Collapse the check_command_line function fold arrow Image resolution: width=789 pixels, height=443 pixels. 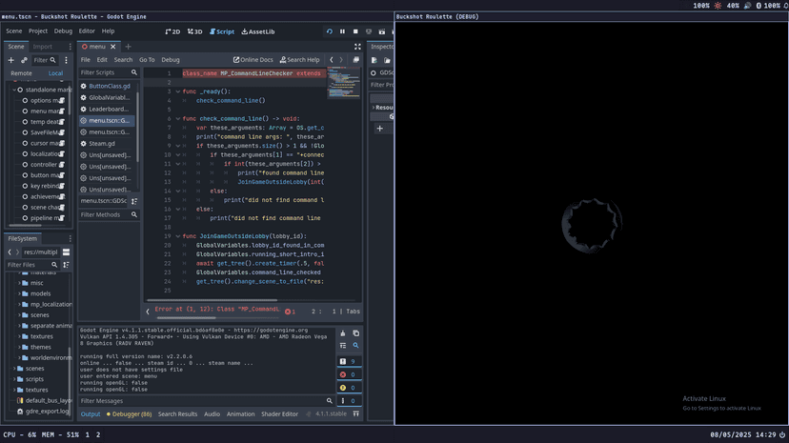178,119
